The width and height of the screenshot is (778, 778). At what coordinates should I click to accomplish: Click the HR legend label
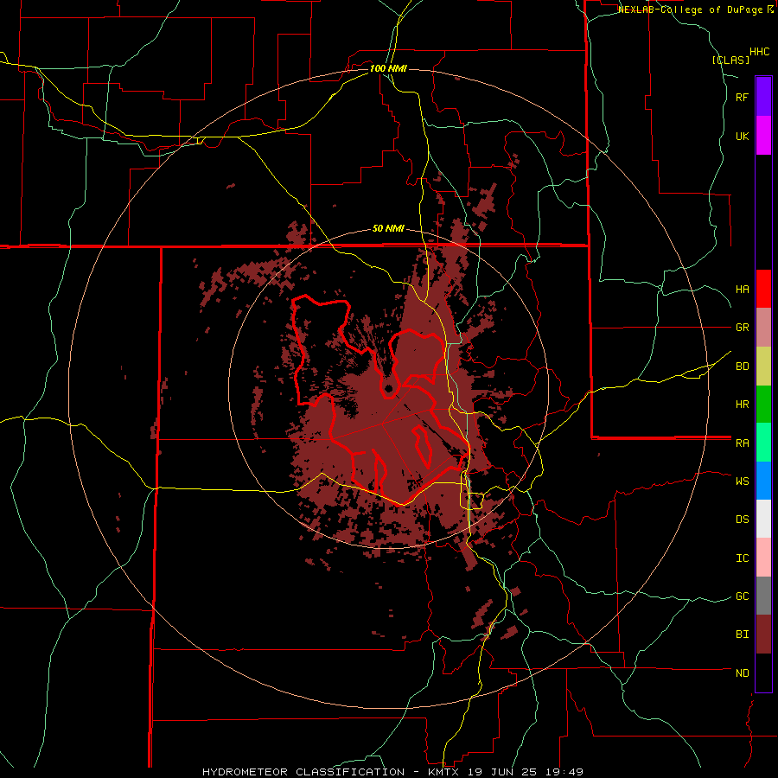tap(742, 405)
